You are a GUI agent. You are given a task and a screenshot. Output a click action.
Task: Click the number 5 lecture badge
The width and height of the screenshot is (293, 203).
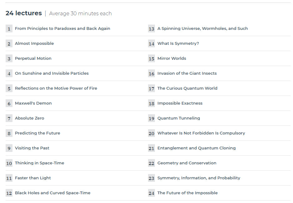(x=9, y=88)
